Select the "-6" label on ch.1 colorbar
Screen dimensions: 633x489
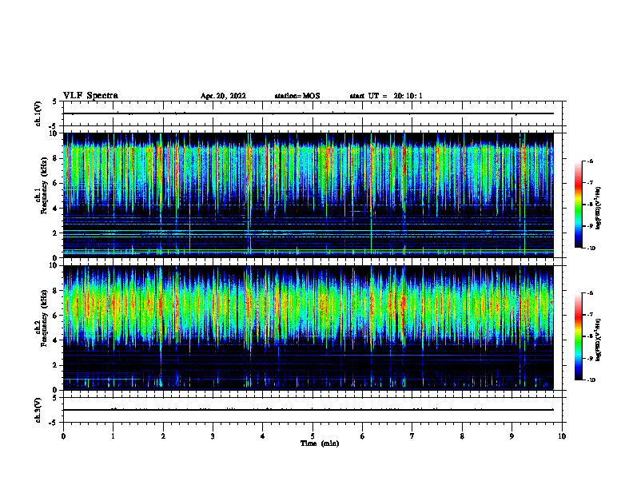pyautogui.click(x=590, y=161)
